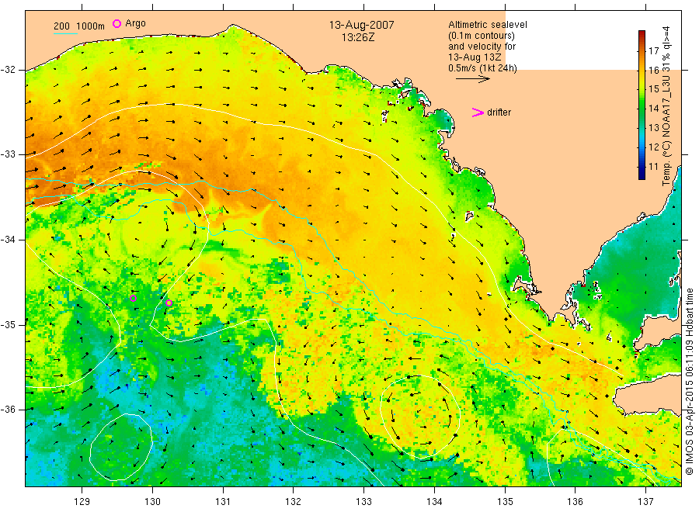Click the longitude label 135
Viewport: 699px width, 512px height.
(505, 502)
